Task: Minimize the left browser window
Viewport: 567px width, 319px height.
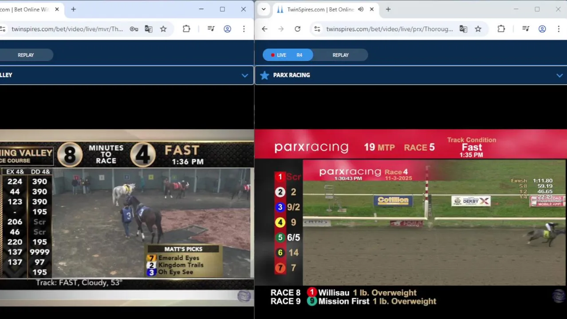Action: click(x=201, y=9)
